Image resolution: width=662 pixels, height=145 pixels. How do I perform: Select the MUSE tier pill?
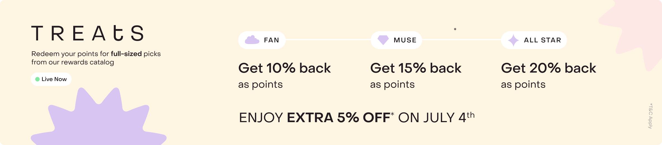pos(396,40)
